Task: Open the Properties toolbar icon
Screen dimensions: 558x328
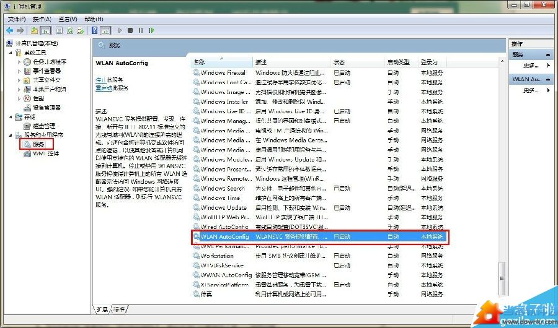Action: coord(59,30)
